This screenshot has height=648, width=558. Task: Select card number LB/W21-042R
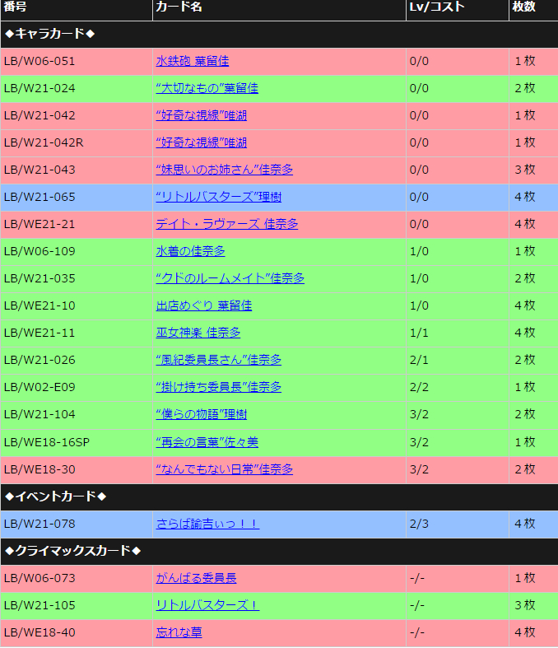click(44, 143)
